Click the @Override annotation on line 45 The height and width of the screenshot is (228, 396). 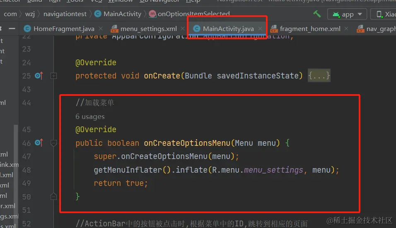click(96, 130)
